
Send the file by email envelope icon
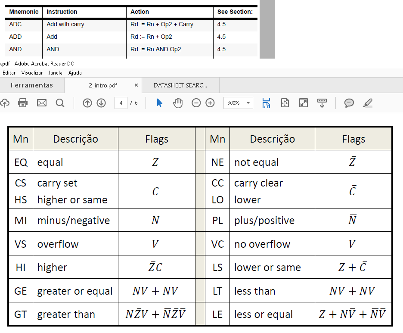coord(42,103)
